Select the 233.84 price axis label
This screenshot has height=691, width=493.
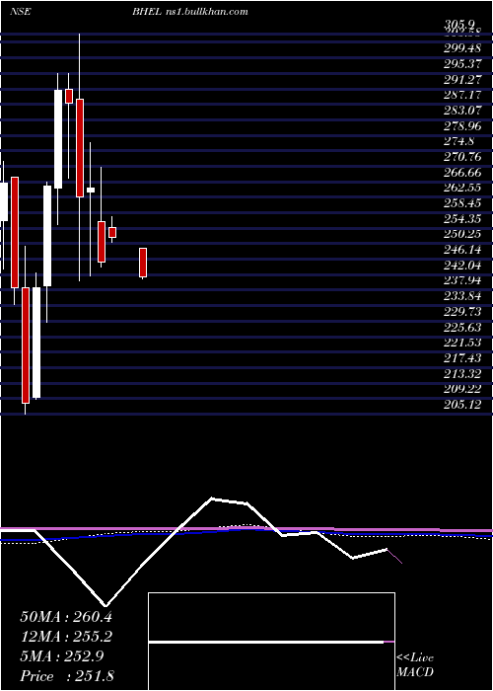(462, 295)
